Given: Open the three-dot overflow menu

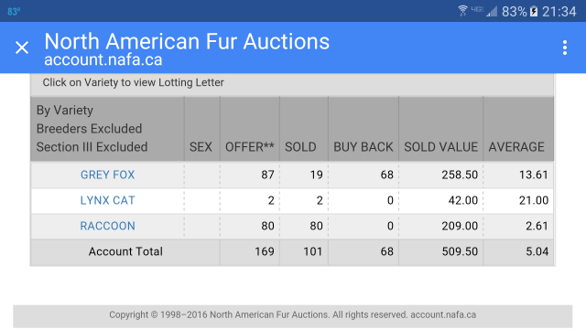Looking at the screenshot, I should tap(565, 48).
